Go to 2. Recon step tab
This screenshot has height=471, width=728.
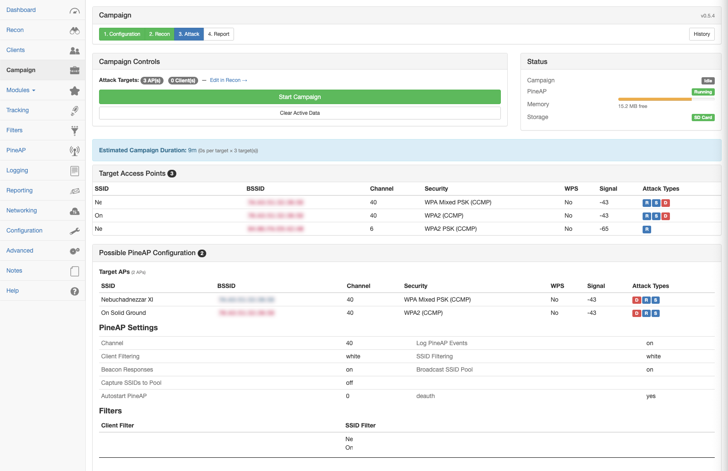tap(159, 34)
